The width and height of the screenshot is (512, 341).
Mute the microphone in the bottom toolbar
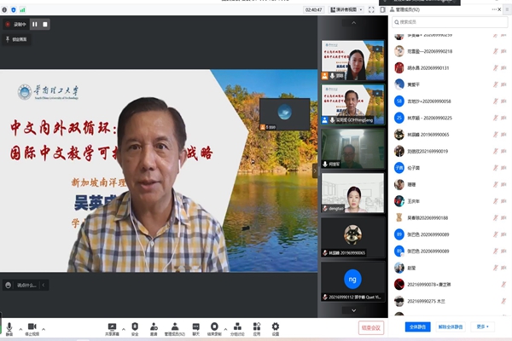pos(9,327)
